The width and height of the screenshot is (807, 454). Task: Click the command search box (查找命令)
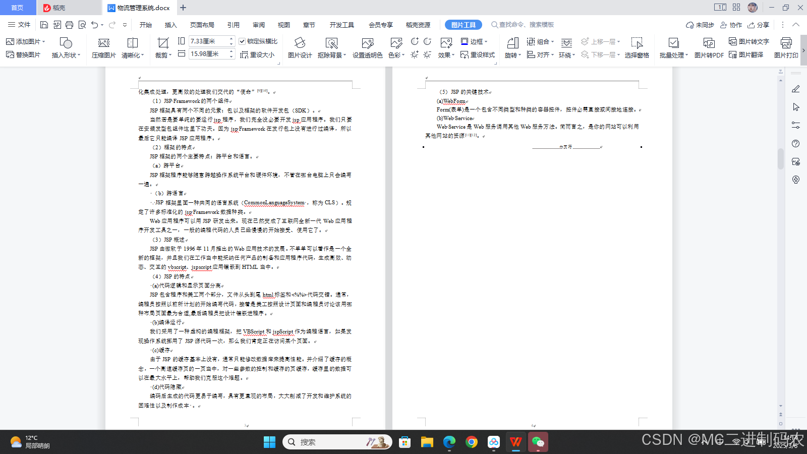pos(523,25)
